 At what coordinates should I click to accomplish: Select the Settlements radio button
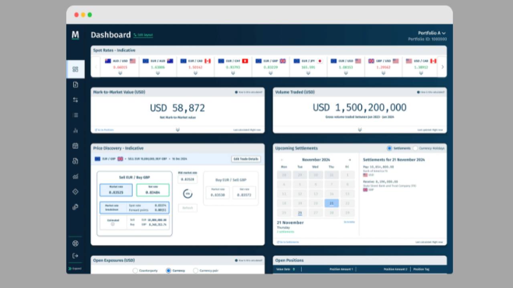point(390,148)
